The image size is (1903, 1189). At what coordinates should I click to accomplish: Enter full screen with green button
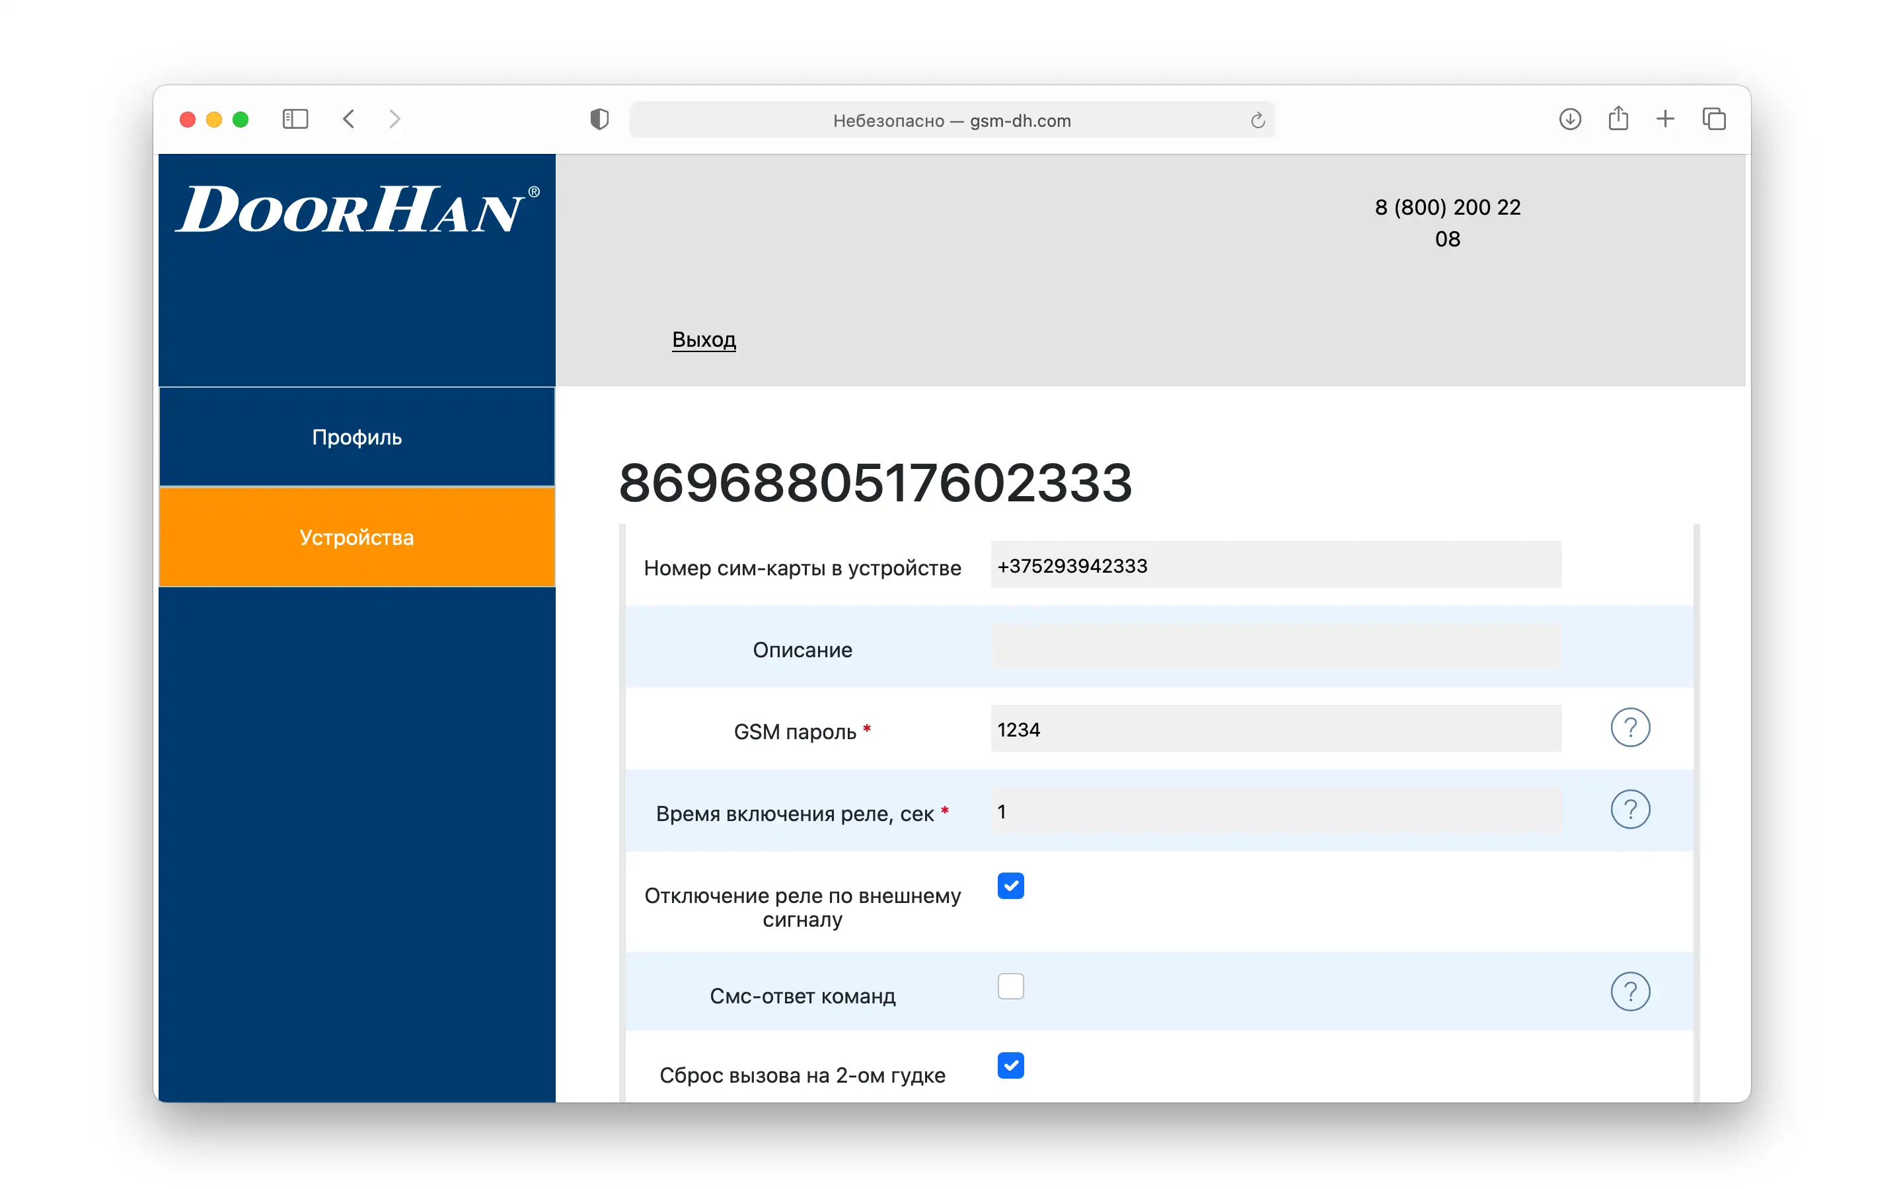pyautogui.click(x=241, y=120)
